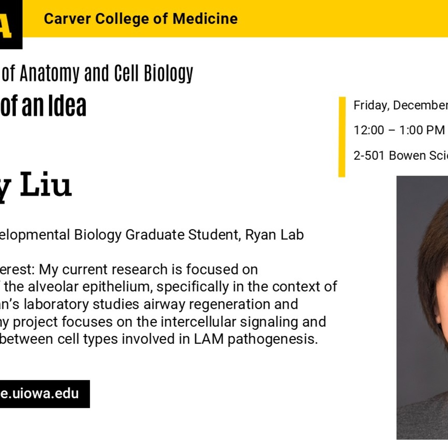
Task: Select the Friday, December date line
Action: coord(401,105)
